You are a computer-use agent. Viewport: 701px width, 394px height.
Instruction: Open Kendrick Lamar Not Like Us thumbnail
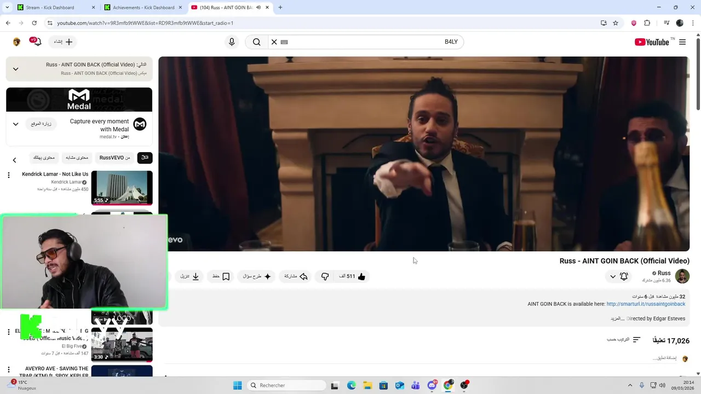122,188
